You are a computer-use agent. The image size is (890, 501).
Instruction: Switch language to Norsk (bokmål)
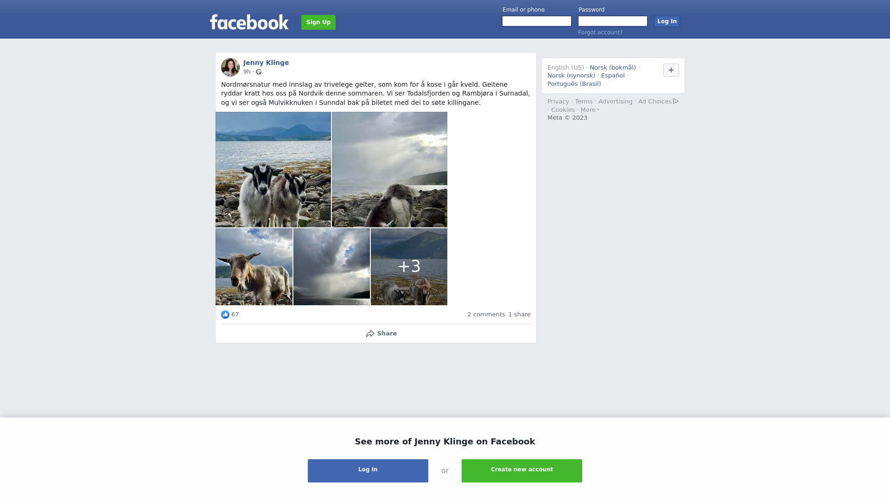pyautogui.click(x=613, y=68)
